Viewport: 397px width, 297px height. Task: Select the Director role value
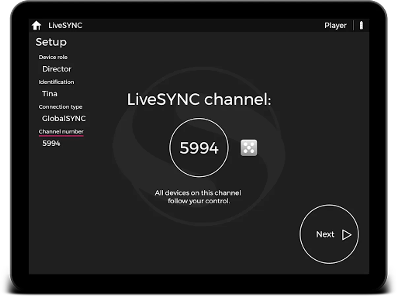57,69
